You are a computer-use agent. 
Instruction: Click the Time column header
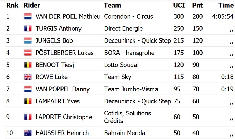pyautogui.click(x=226, y=5)
